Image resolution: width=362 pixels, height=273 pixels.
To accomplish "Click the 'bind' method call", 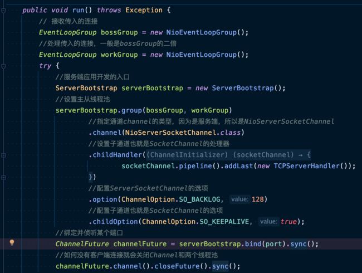I will coord(253,244).
